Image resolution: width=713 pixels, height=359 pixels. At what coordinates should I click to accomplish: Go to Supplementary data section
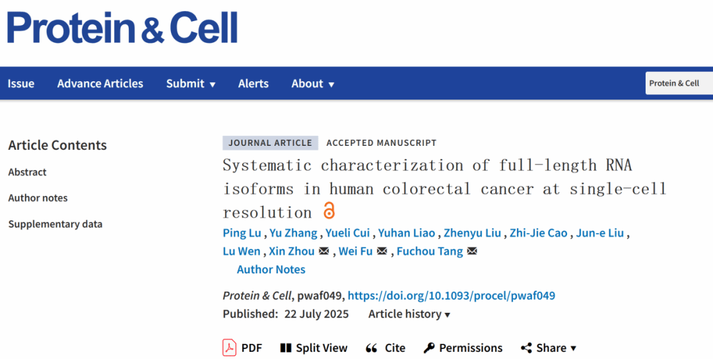click(x=55, y=224)
